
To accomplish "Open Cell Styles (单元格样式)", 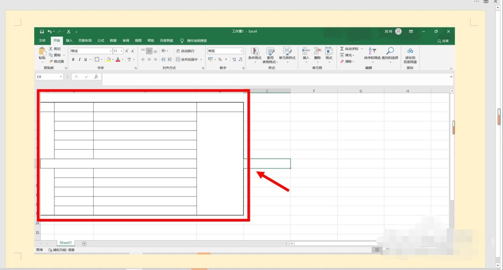I will [x=287, y=55].
